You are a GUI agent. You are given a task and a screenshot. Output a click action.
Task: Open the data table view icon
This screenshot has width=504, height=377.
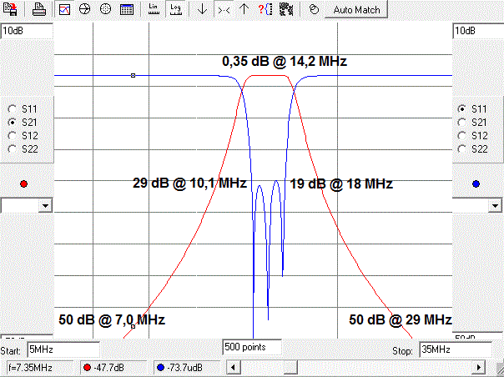(x=125, y=10)
